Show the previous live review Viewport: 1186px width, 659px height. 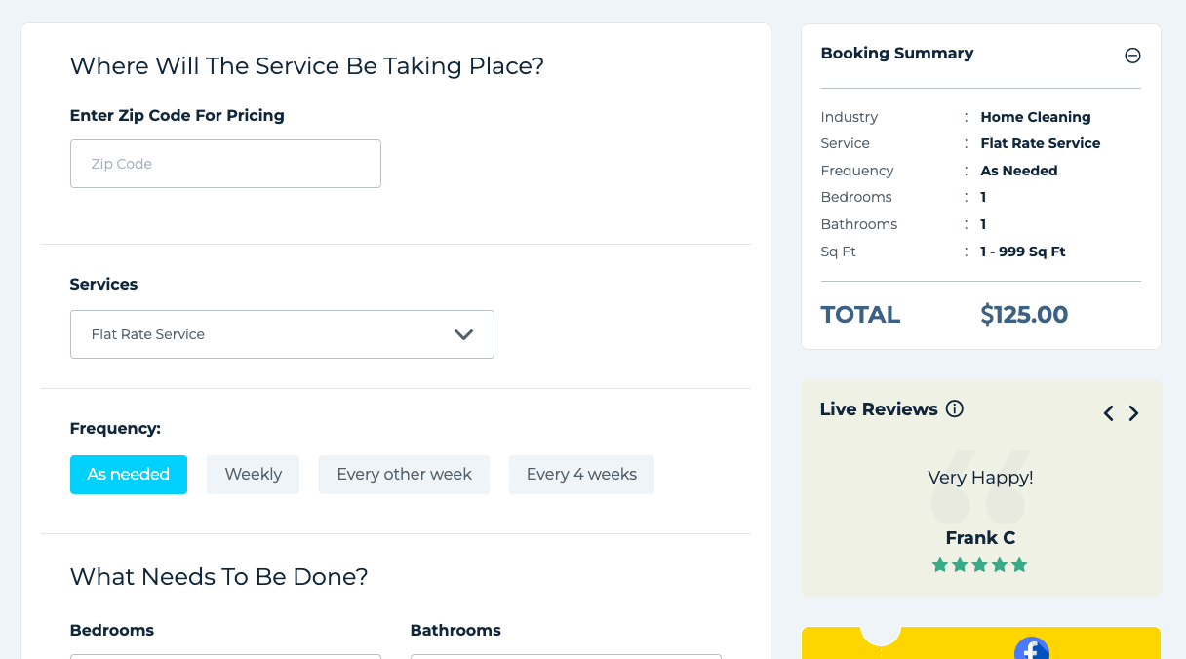pyautogui.click(x=1109, y=413)
